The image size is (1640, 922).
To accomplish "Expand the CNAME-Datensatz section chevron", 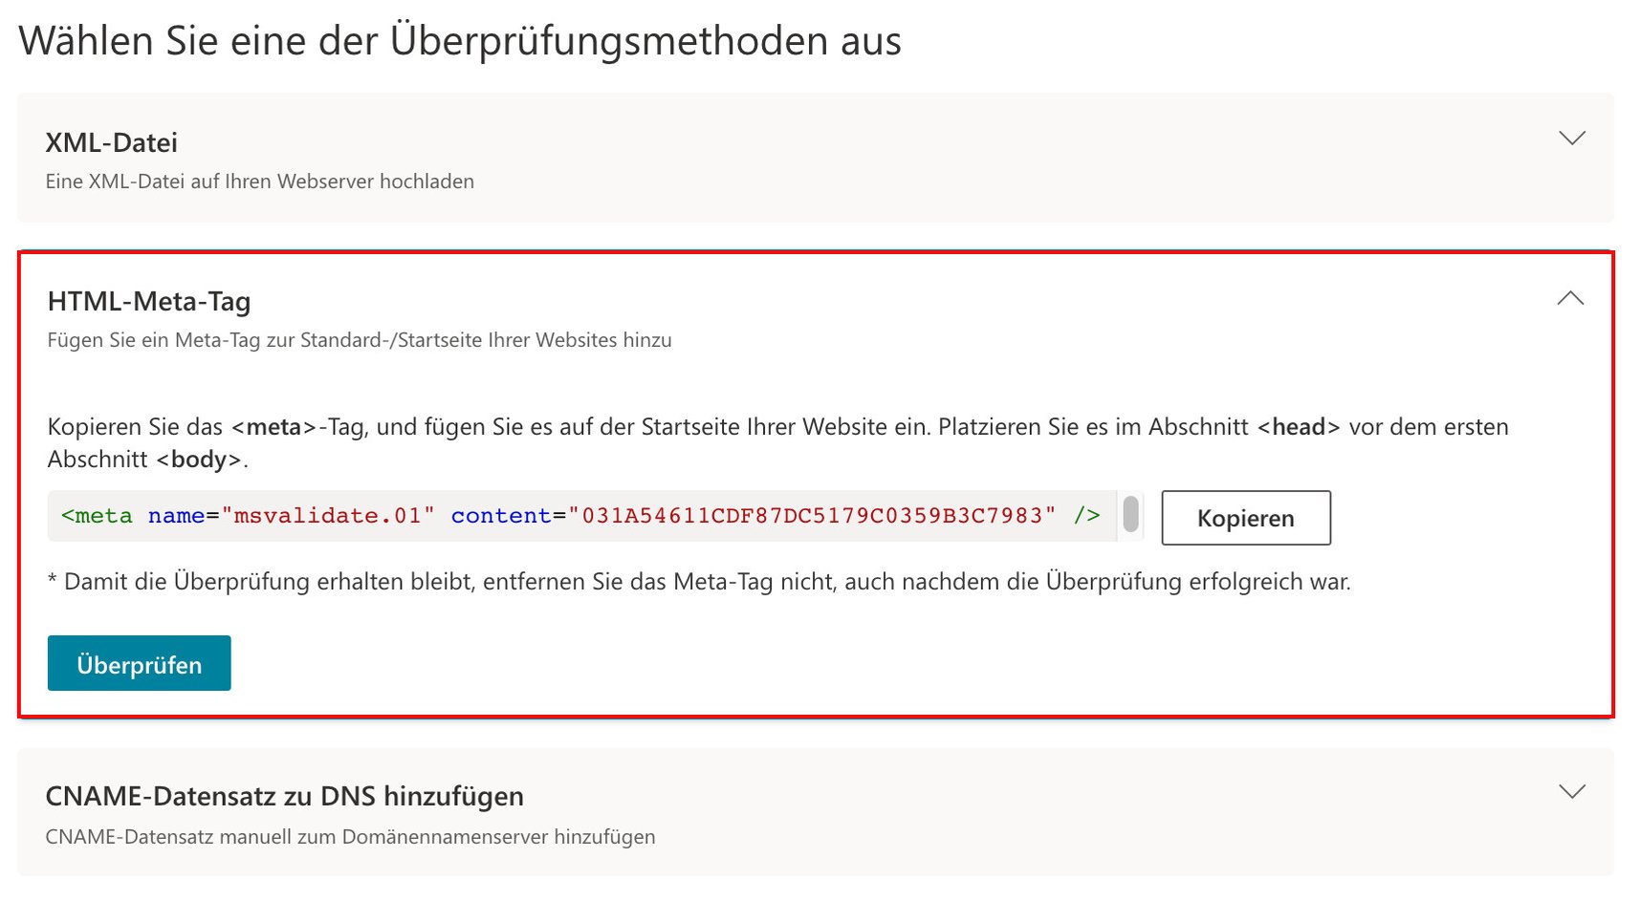I will [x=1571, y=792].
